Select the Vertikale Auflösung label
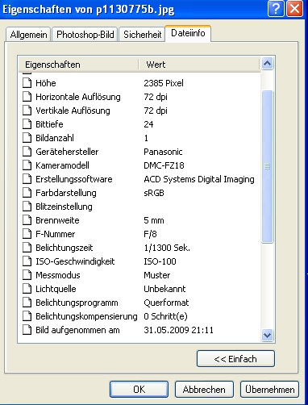 point(73,111)
